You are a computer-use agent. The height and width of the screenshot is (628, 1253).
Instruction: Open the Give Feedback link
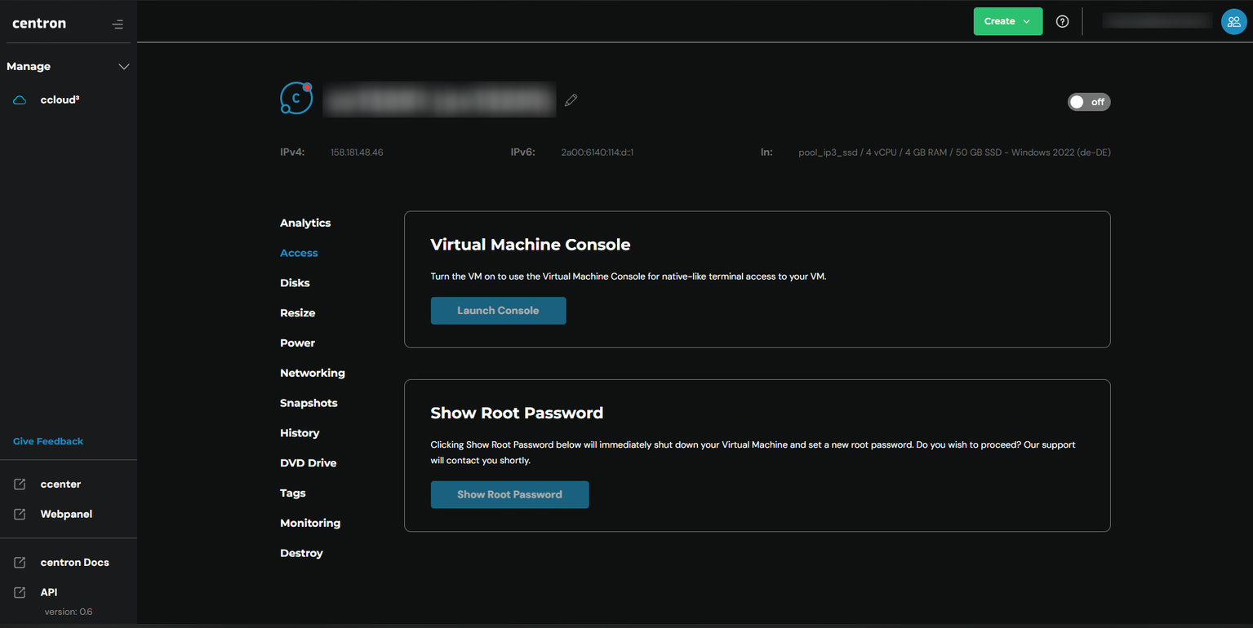tap(48, 441)
